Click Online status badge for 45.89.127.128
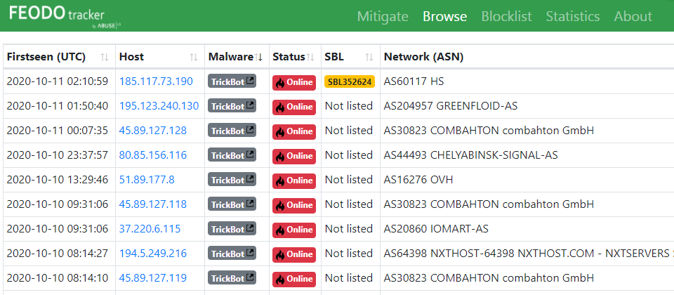 click(x=294, y=131)
